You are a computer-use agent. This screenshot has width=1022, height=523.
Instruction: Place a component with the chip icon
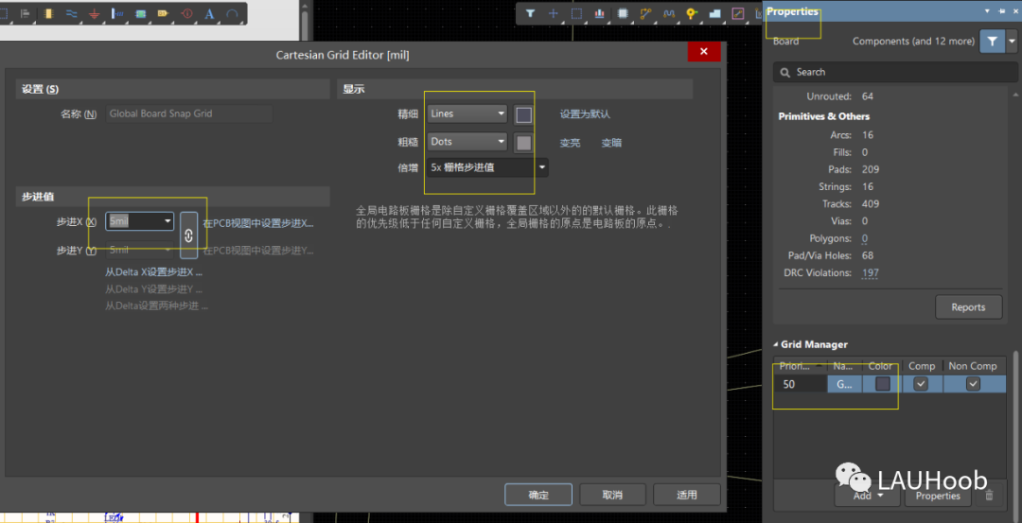point(623,13)
